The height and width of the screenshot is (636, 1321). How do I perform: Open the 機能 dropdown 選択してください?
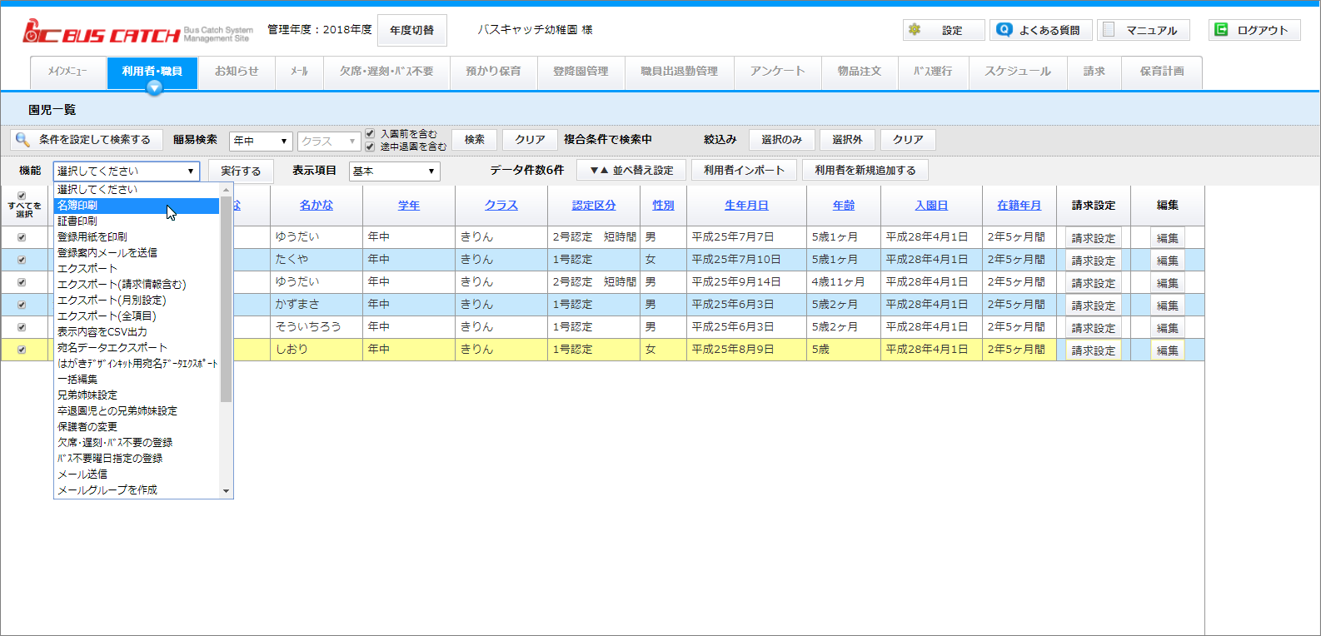(127, 171)
